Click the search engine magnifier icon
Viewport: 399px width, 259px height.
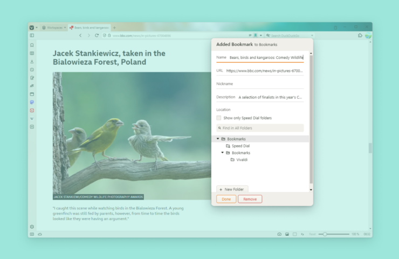(x=268, y=36)
